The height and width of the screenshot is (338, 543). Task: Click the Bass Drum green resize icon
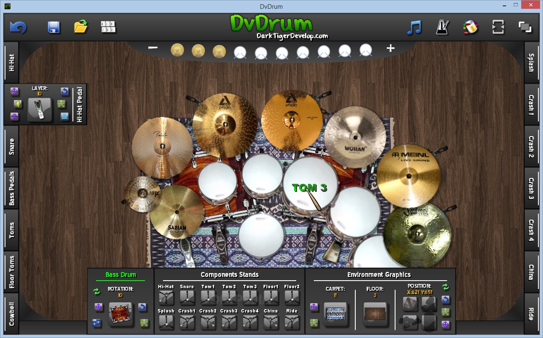pos(144,323)
